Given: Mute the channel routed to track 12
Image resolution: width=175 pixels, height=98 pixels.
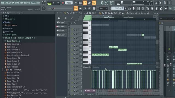Looking at the screenshot, I should 72,46.
